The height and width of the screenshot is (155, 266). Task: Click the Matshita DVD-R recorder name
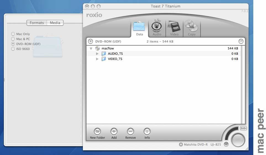(x=202, y=145)
